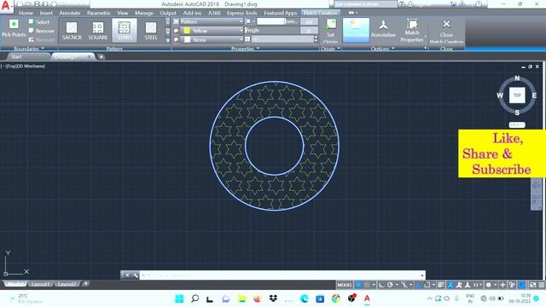
Task: Open the Annotate ribbon tab
Action: [x=70, y=13]
